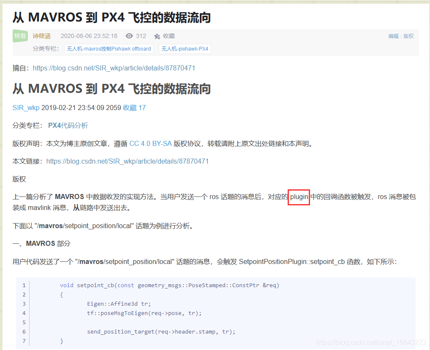This screenshot has width=430, height=350.
Task: Open the 无人机-pixhawk-PX4 category tag
Action: point(185,48)
